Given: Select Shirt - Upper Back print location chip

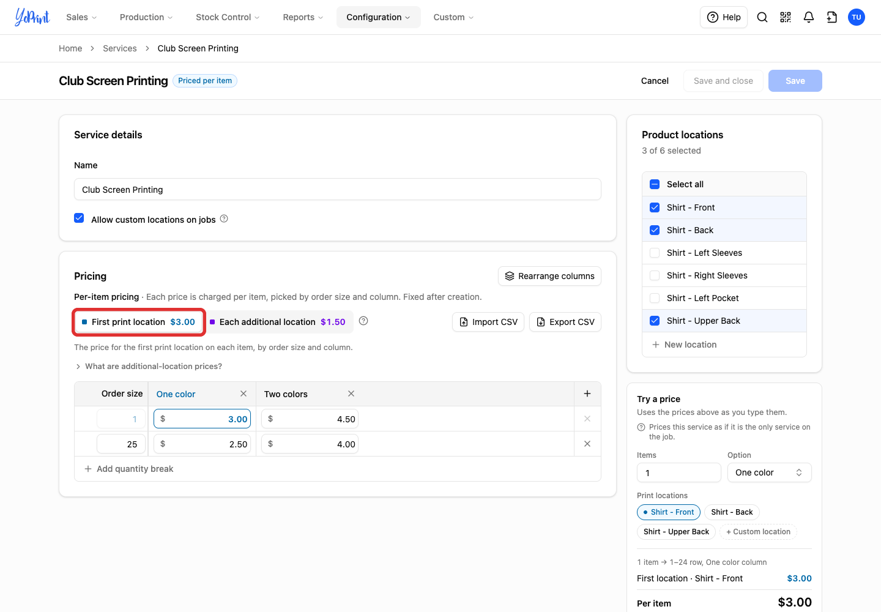Looking at the screenshot, I should [x=676, y=532].
